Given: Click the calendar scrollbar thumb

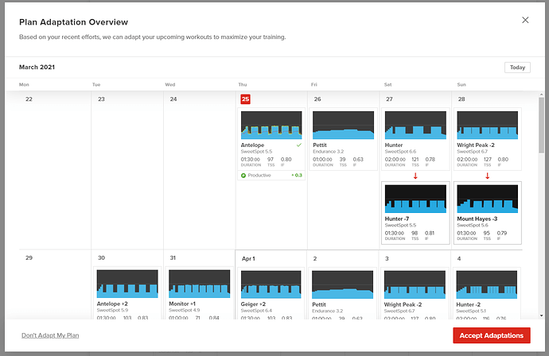Looking at the screenshot, I should (541, 125).
